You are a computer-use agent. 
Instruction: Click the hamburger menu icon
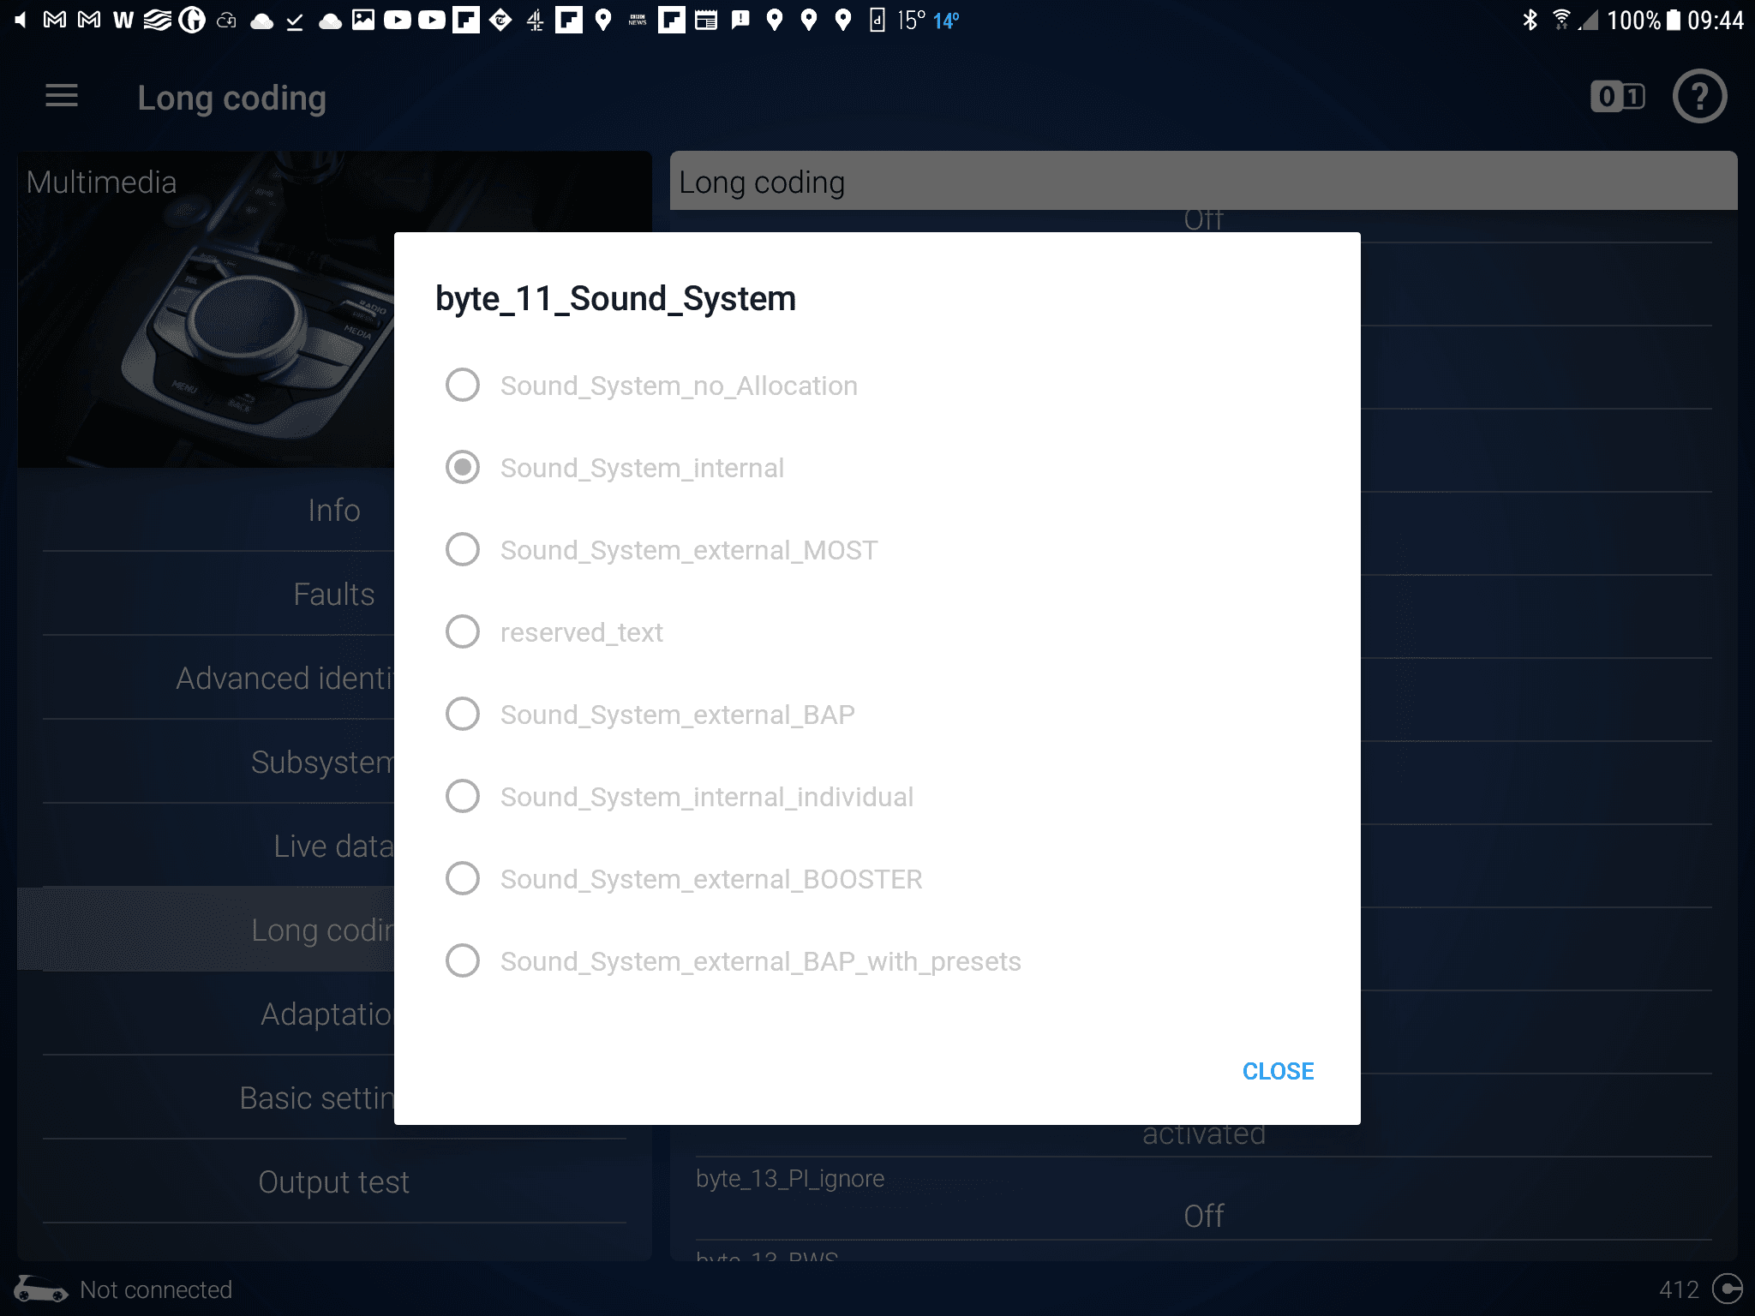[61, 97]
